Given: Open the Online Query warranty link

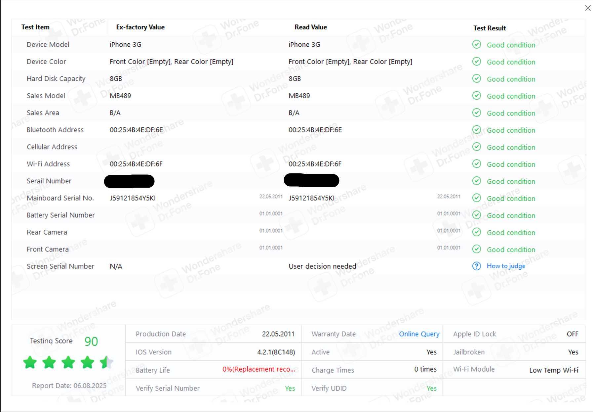Looking at the screenshot, I should 419,334.
